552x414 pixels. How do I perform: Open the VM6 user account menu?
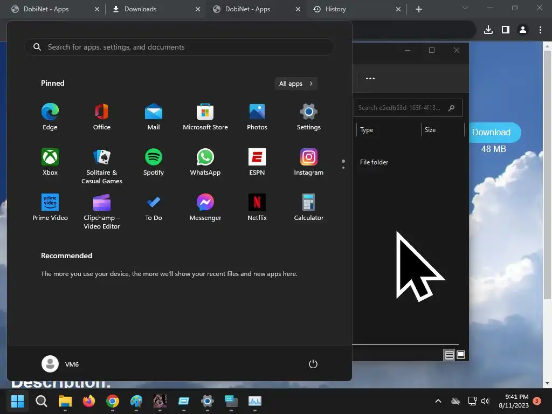point(60,364)
